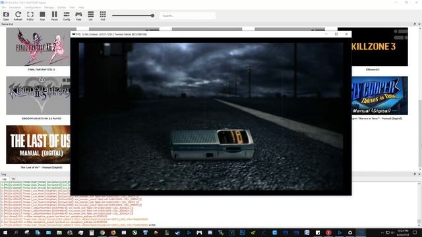Open controller settings via Pads icon

(78, 16)
